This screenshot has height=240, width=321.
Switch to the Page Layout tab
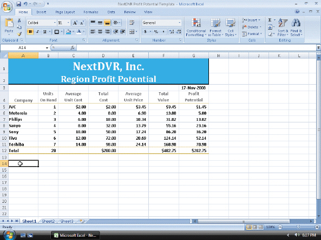point(65,12)
